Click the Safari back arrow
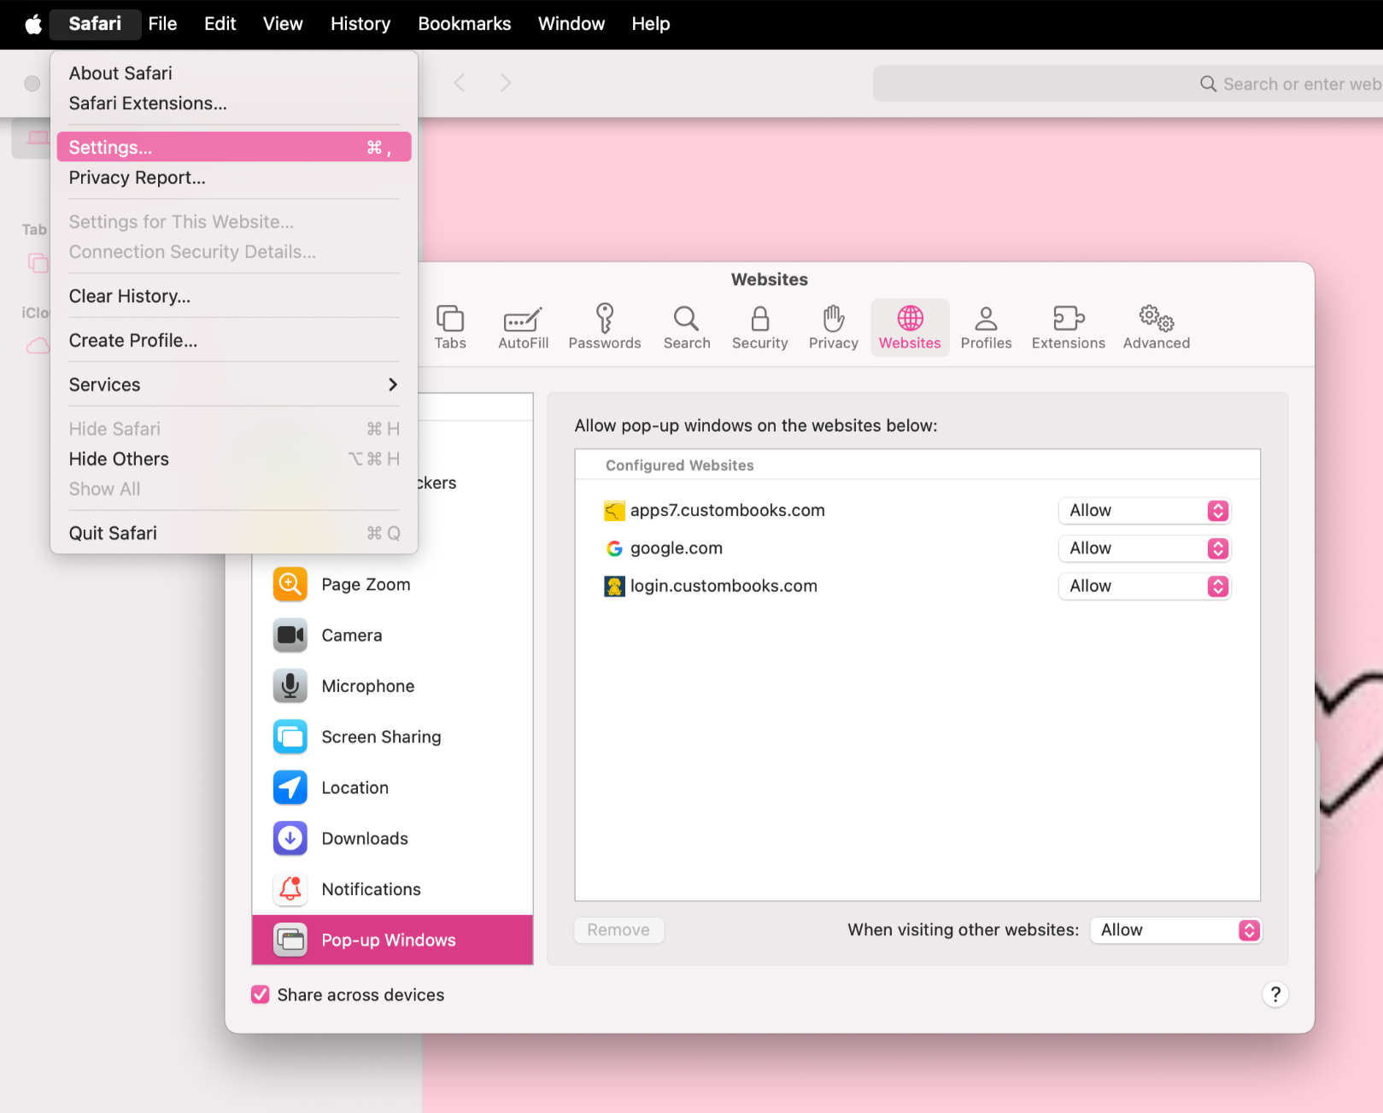 460,83
